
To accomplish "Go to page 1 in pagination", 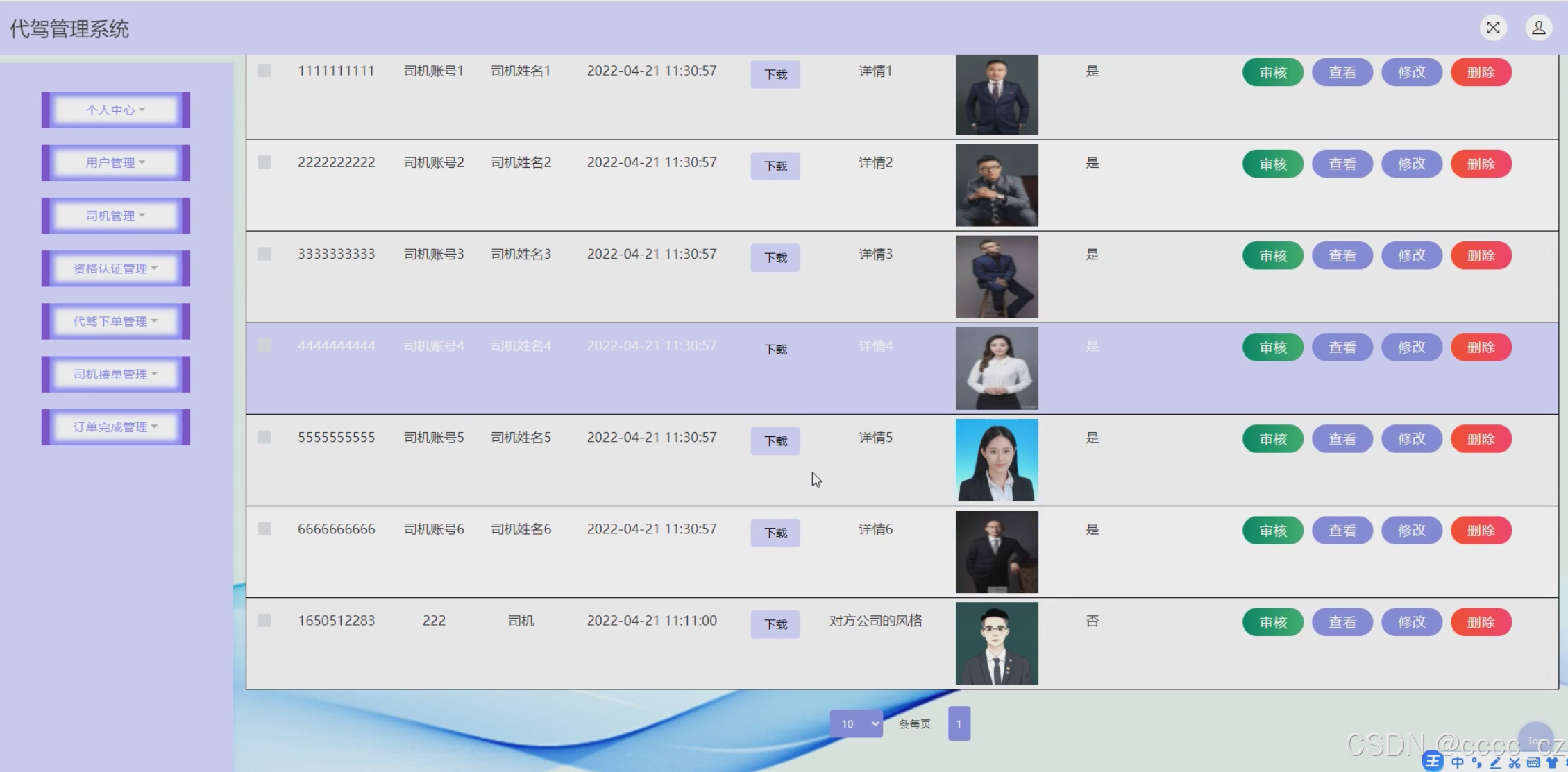I will point(959,723).
